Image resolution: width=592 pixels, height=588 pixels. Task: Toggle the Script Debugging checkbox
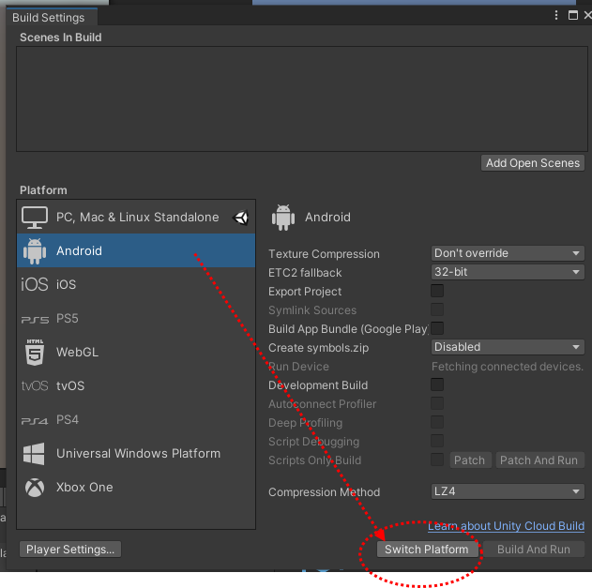coord(437,441)
